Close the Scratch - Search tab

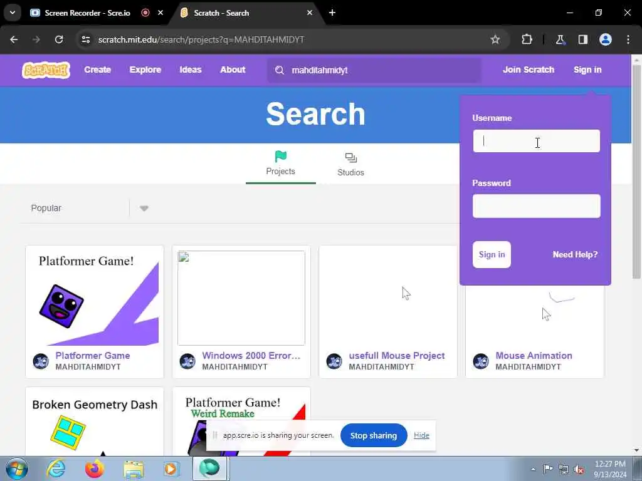tap(310, 13)
